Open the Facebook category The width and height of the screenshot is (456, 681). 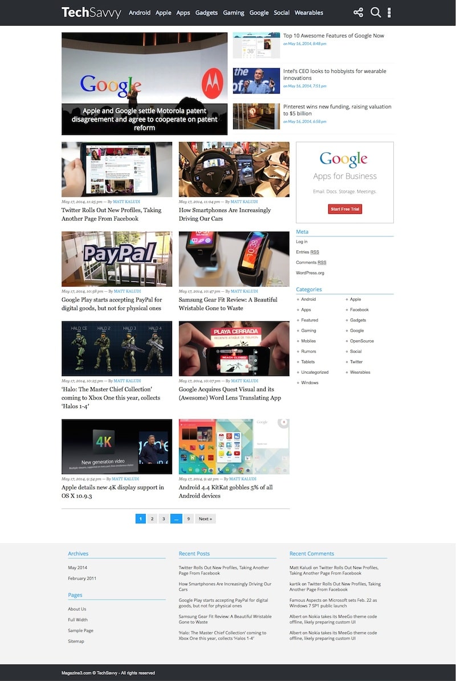[359, 309]
